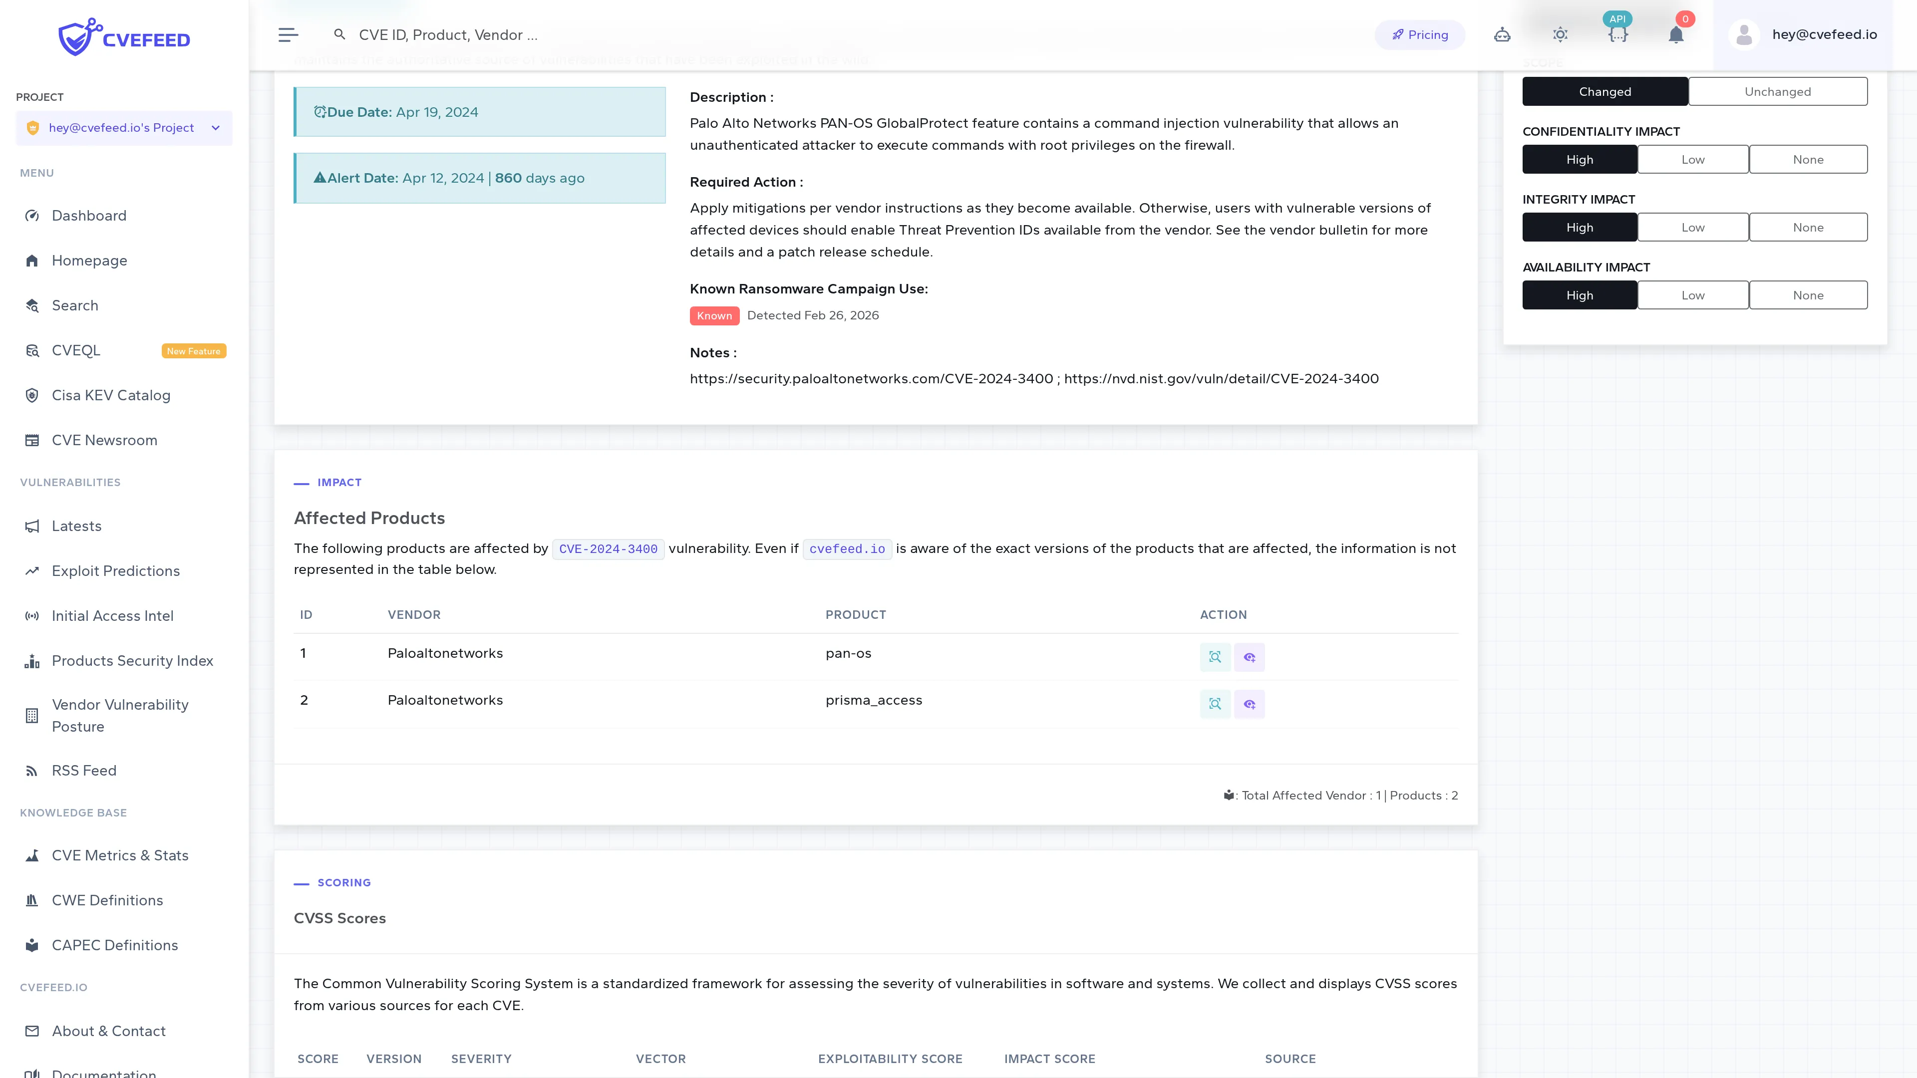Open the AI robot assistant icon
This screenshot has height=1078, width=1917.
[x=1502, y=35]
